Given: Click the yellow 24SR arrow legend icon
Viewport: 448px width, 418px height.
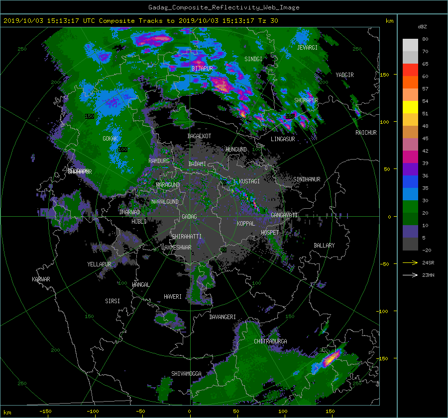Looking at the screenshot, I should point(410,263).
